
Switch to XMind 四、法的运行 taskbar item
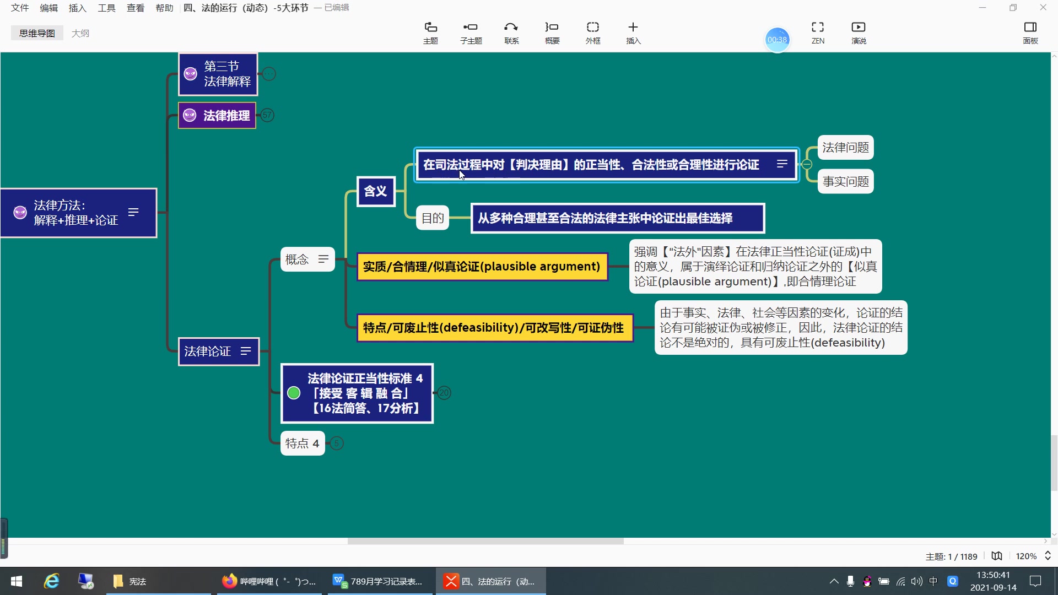pos(490,581)
